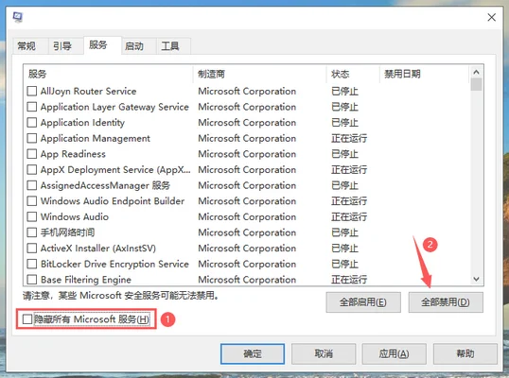509x378 pixels.
Task: Close the System Configuration dialog
Action: point(491,17)
